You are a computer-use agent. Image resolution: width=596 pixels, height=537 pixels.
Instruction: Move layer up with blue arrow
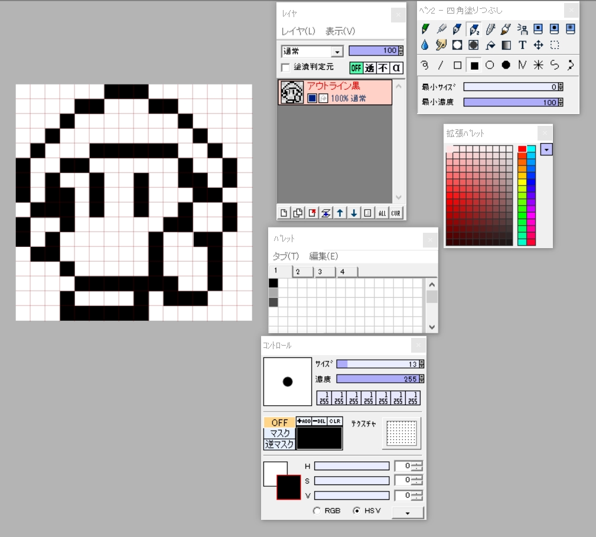340,213
